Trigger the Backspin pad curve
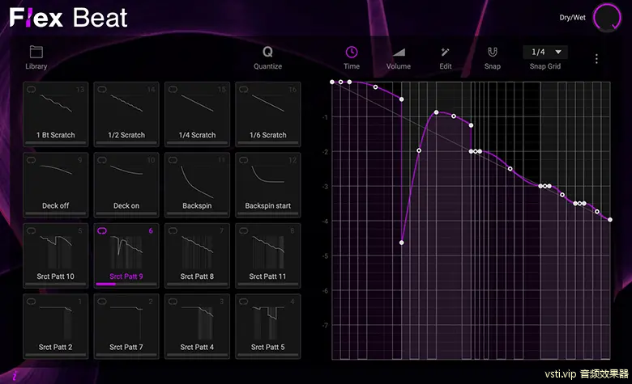 point(197,181)
